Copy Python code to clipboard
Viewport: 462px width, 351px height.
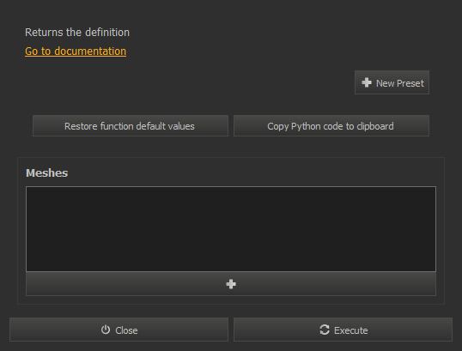[331, 126]
